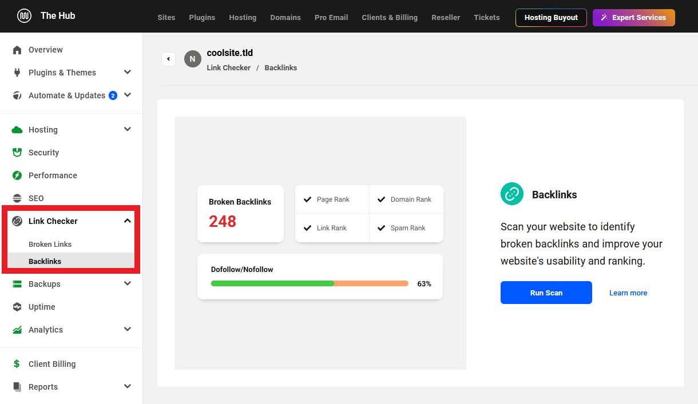
Task: Click the back arrow button
Action: (x=168, y=59)
